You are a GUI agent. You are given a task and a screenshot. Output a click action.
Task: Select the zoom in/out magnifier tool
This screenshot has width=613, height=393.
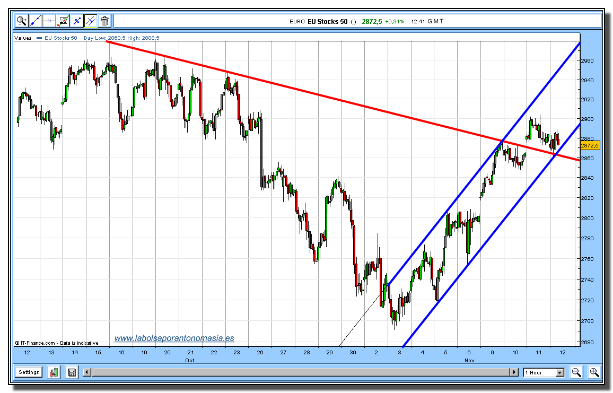click(21, 21)
